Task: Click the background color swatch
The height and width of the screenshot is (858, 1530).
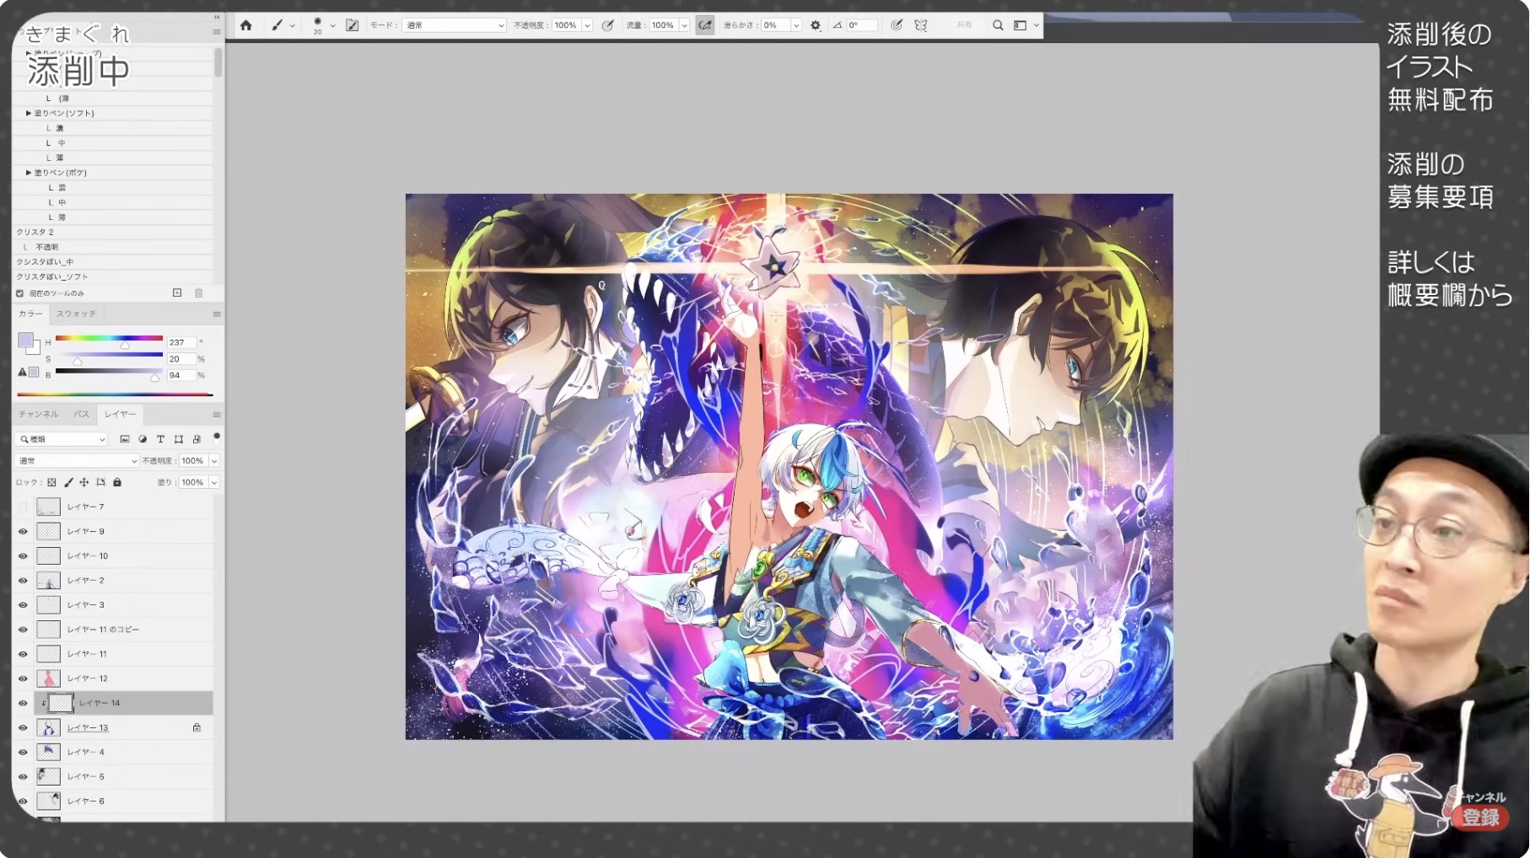Action: tap(35, 348)
